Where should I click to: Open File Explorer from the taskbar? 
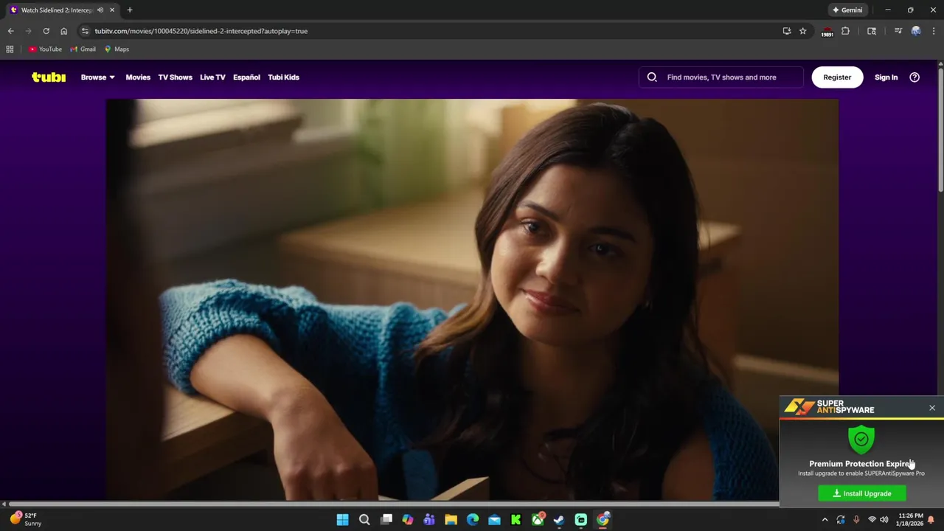pos(451,520)
